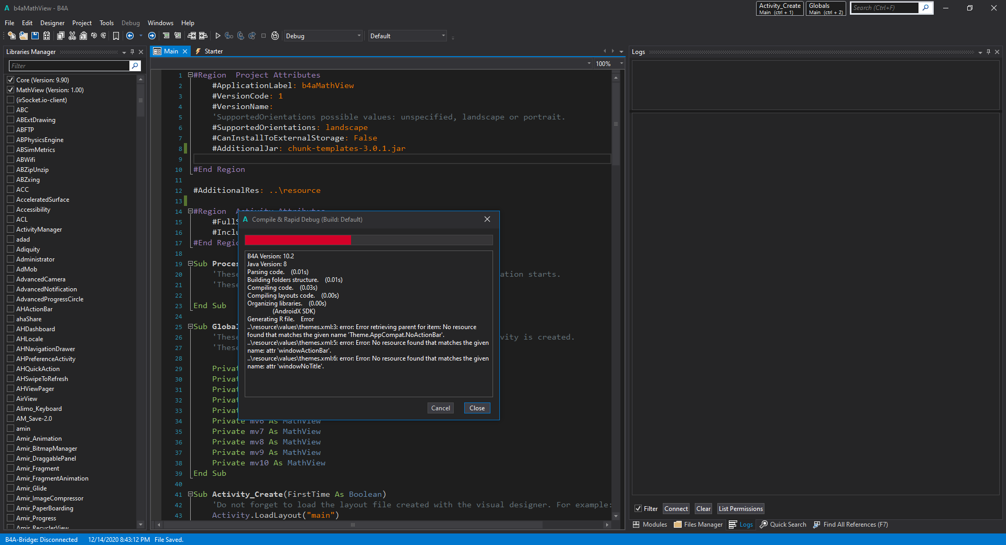The height and width of the screenshot is (545, 1006).
Task: Open the Tools menu
Action: [106, 23]
